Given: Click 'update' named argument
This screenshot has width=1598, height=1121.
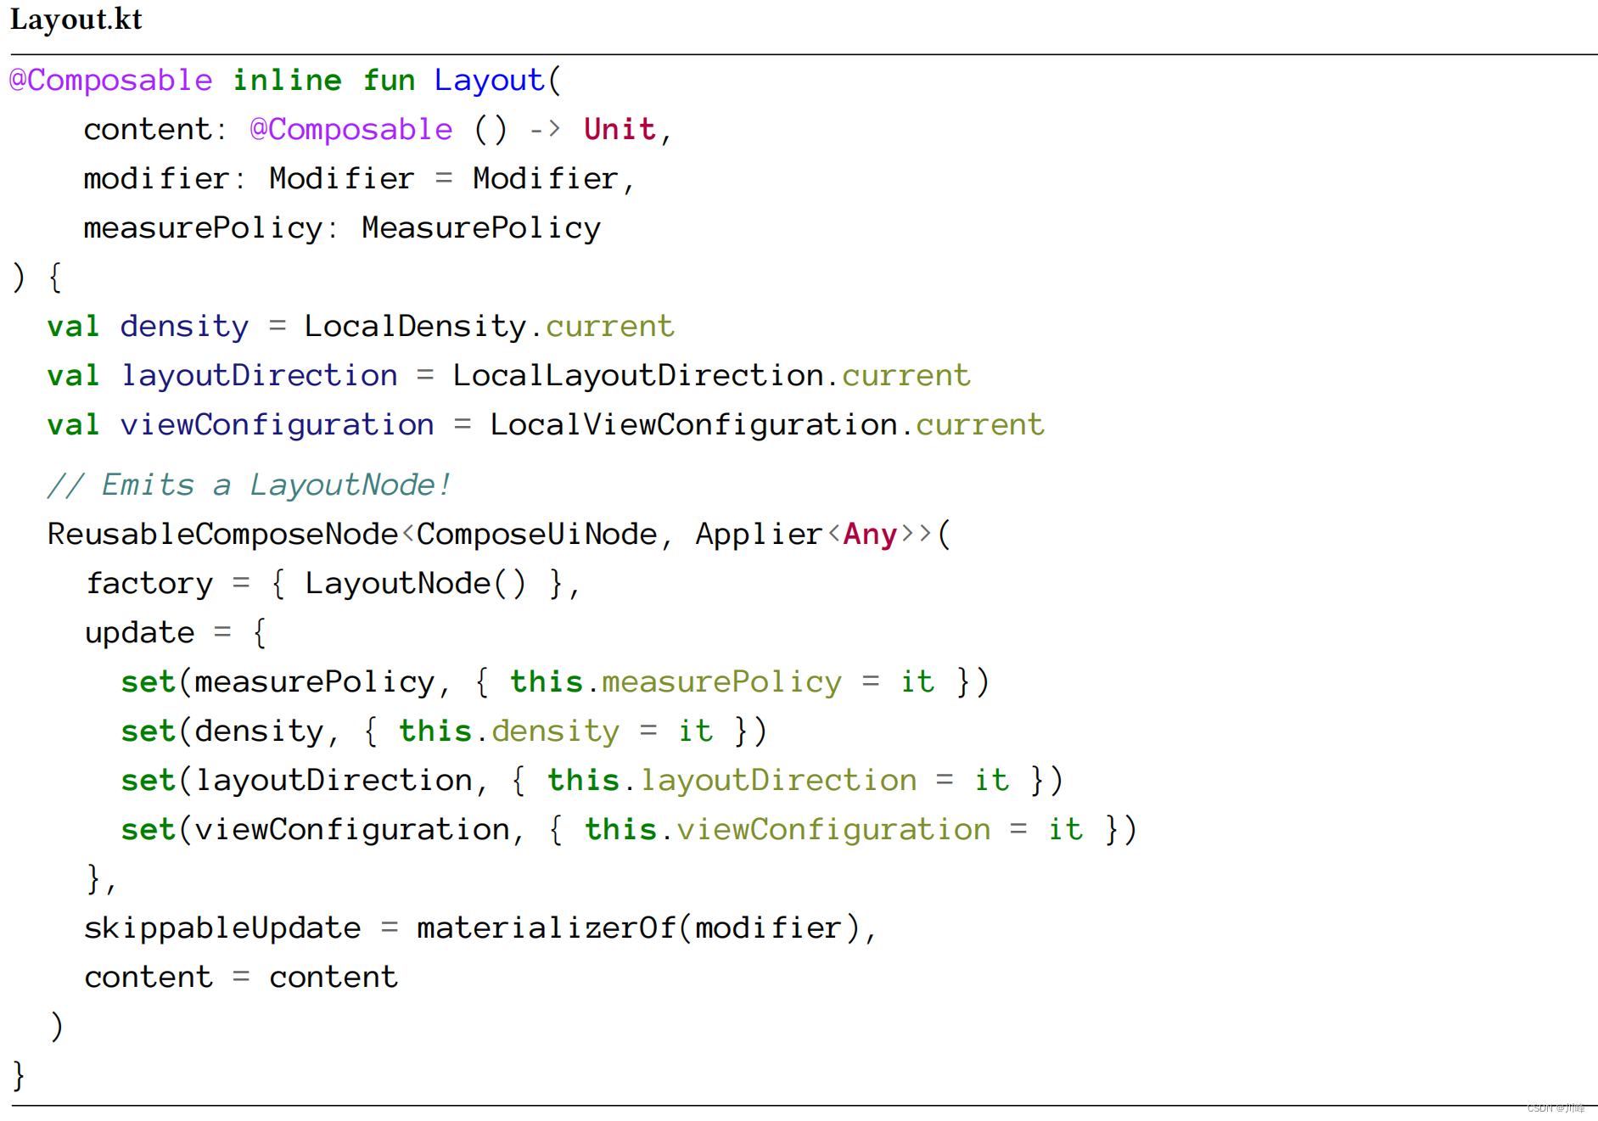Looking at the screenshot, I should click(140, 633).
